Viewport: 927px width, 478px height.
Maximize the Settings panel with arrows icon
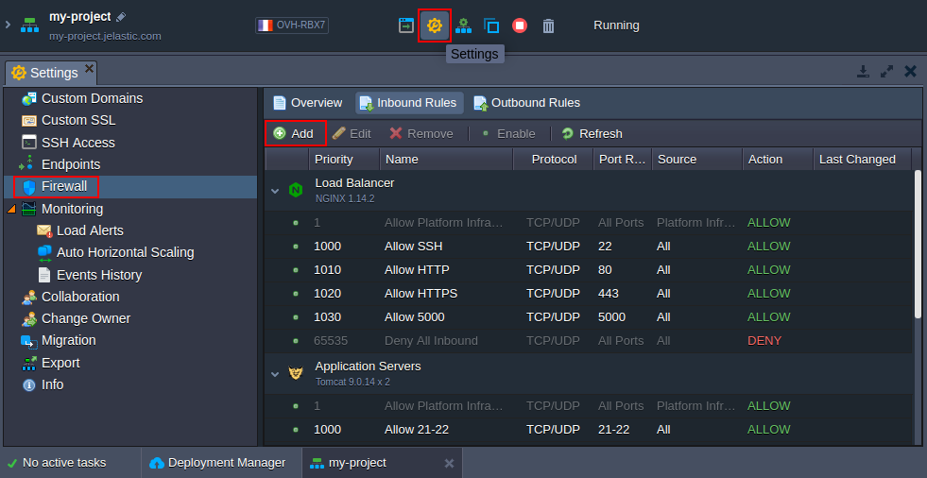(886, 72)
